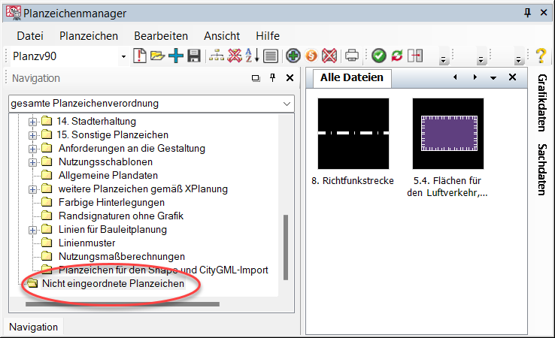
Task: Click the hierarchy tree structure icon
Action: pos(217,56)
